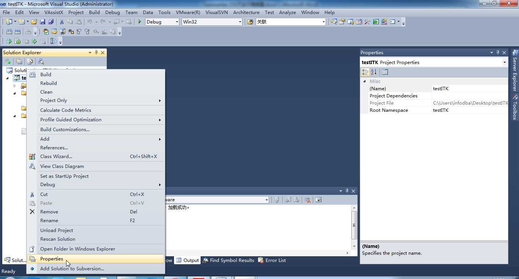Choose Rebuild from context menu
Viewport: 519px width, 279px height.
[96, 83]
